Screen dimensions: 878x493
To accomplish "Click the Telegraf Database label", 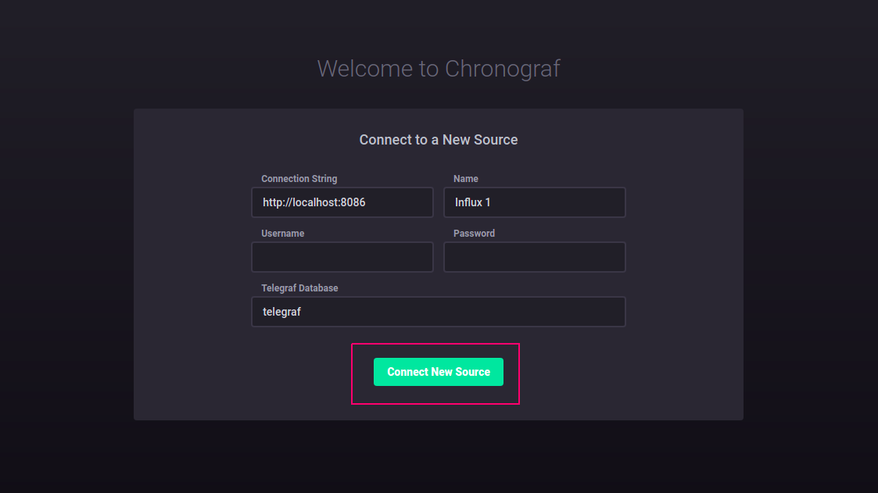I will 299,288.
